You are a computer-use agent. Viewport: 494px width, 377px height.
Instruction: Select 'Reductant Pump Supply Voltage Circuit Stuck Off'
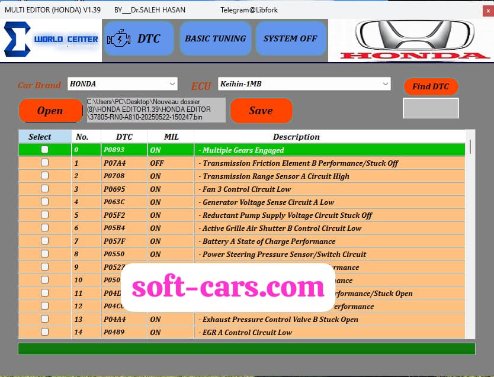click(x=287, y=215)
